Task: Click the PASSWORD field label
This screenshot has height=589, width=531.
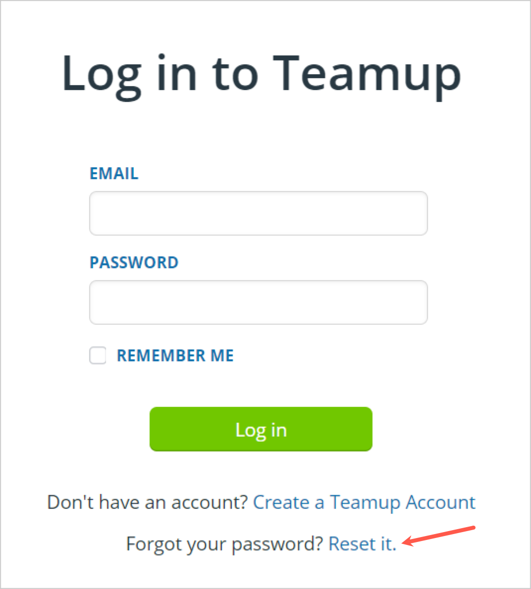Action: click(134, 262)
